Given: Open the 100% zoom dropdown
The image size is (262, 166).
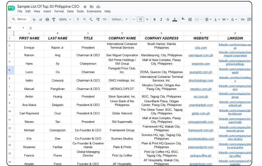Looking at the screenshot, I should pos(65,19).
